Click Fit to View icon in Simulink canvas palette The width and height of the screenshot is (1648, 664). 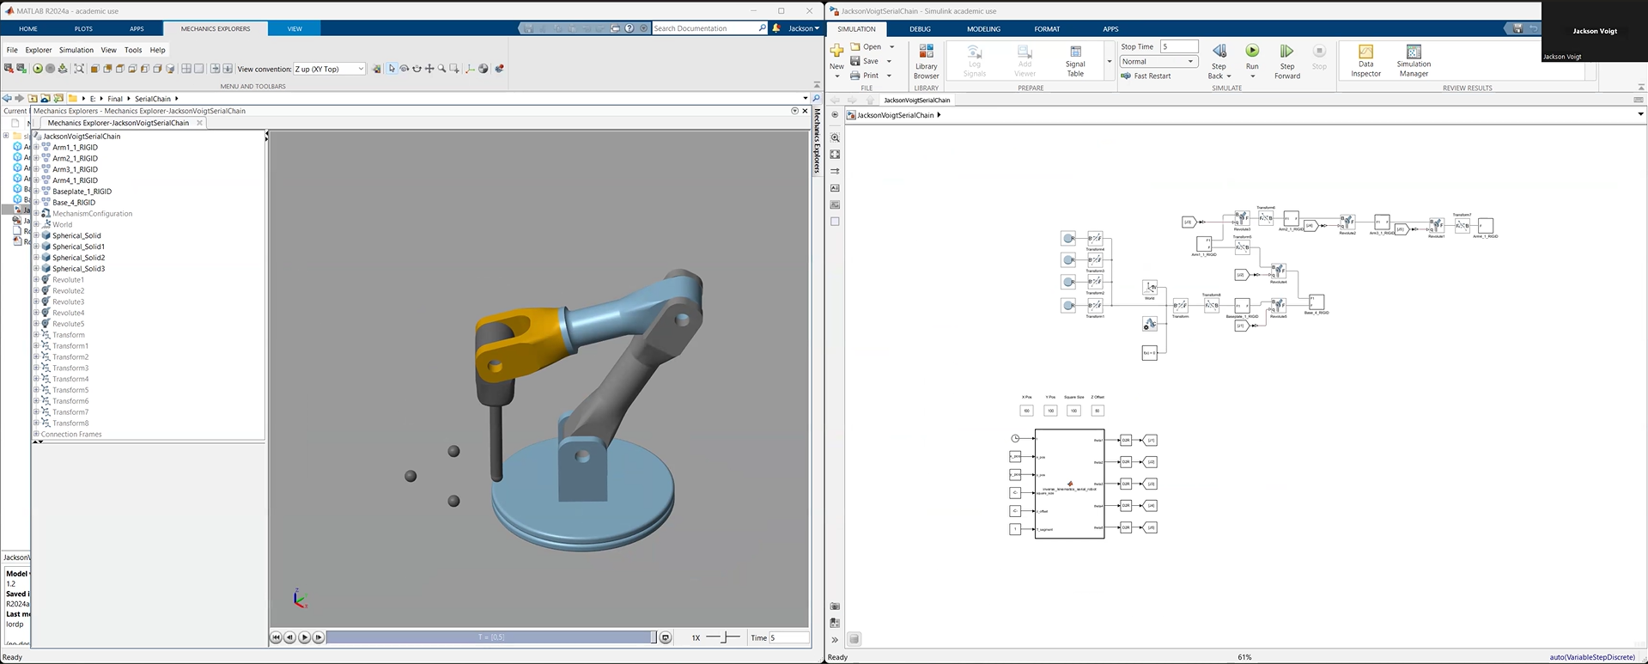coord(835,155)
